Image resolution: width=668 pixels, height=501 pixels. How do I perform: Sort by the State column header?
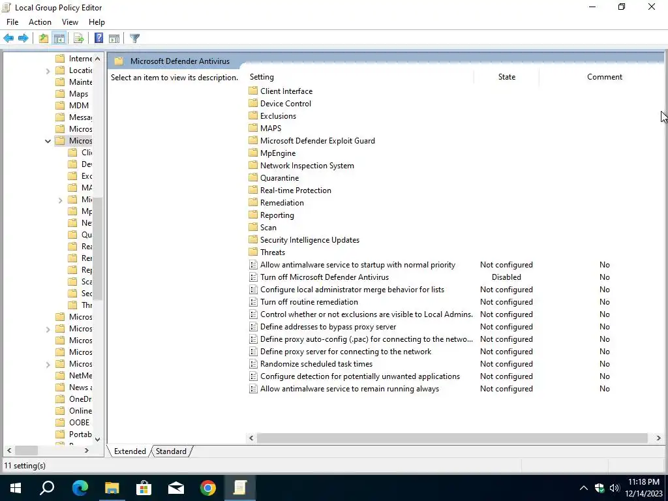click(x=506, y=77)
